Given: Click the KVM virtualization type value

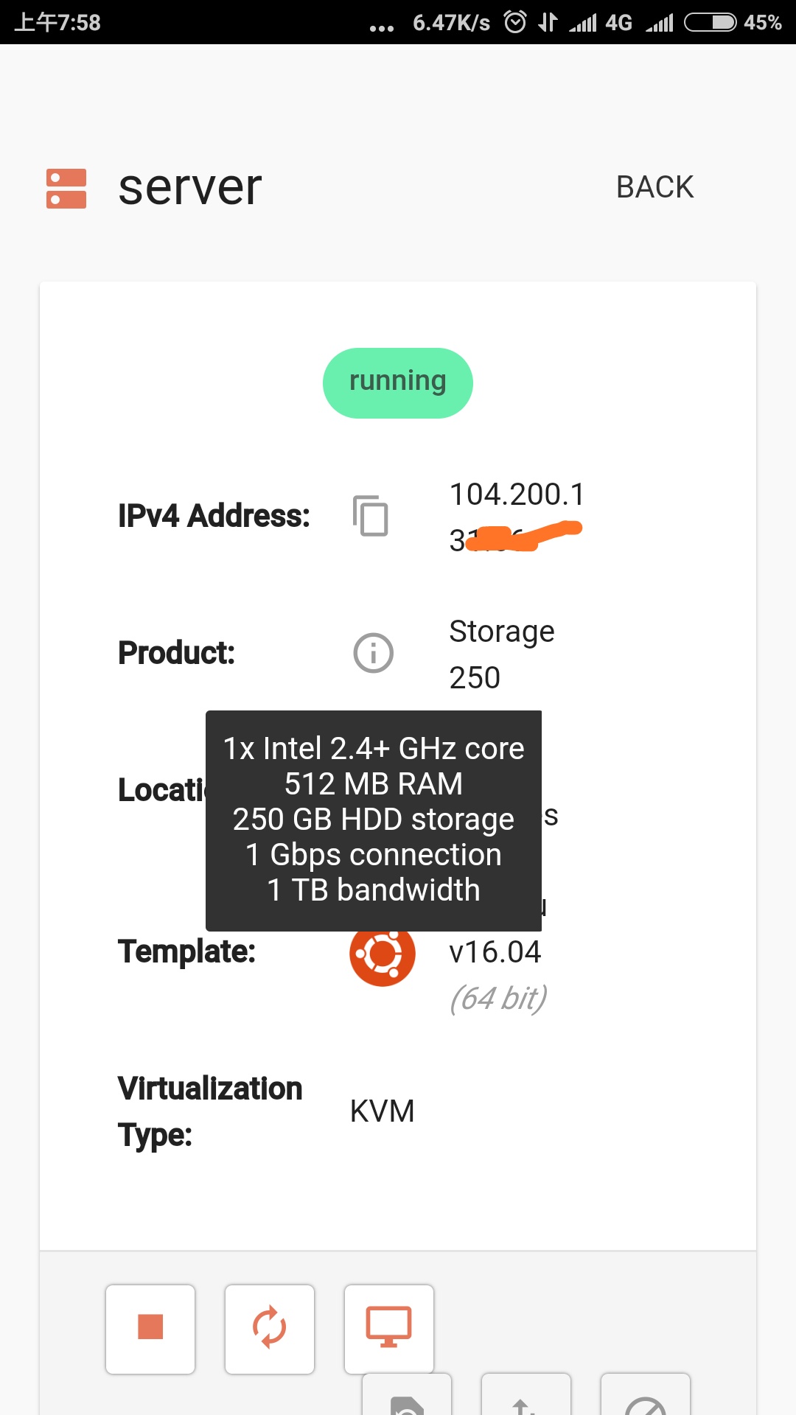Looking at the screenshot, I should pyautogui.click(x=382, y=1111).
